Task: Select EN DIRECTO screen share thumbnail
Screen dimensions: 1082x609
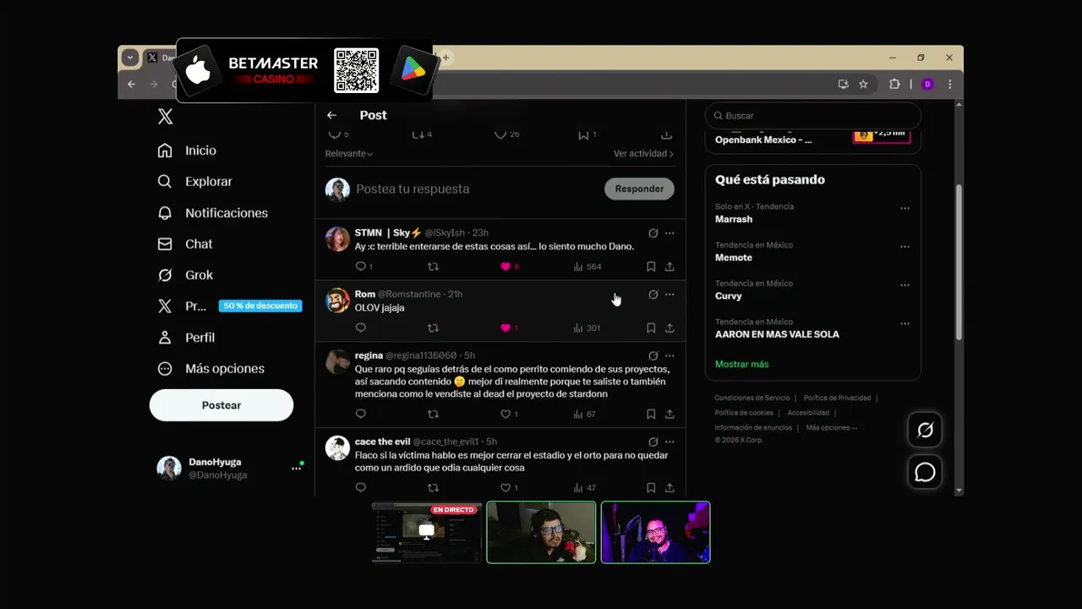Action: coord(427,532)
